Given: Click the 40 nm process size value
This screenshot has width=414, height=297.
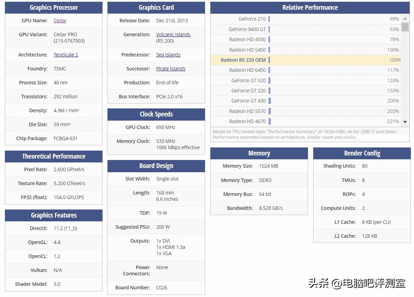Looking at the screenshot, I should 60,83.
